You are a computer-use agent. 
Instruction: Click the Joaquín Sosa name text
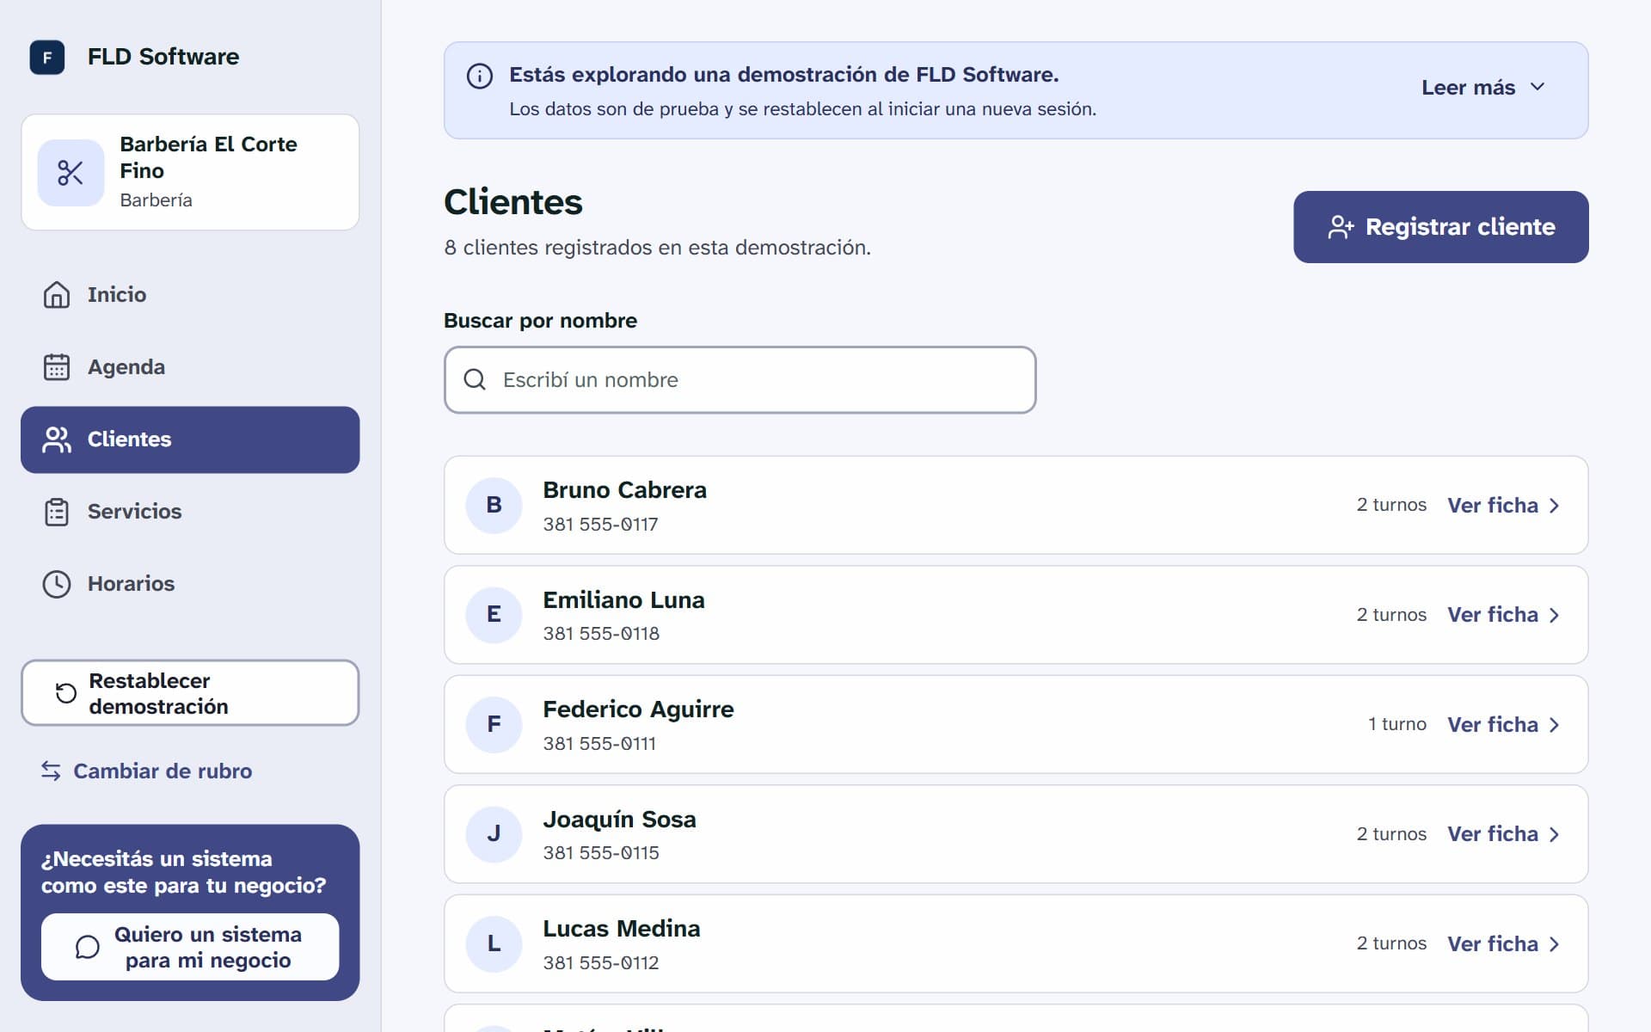coord(619,820)
